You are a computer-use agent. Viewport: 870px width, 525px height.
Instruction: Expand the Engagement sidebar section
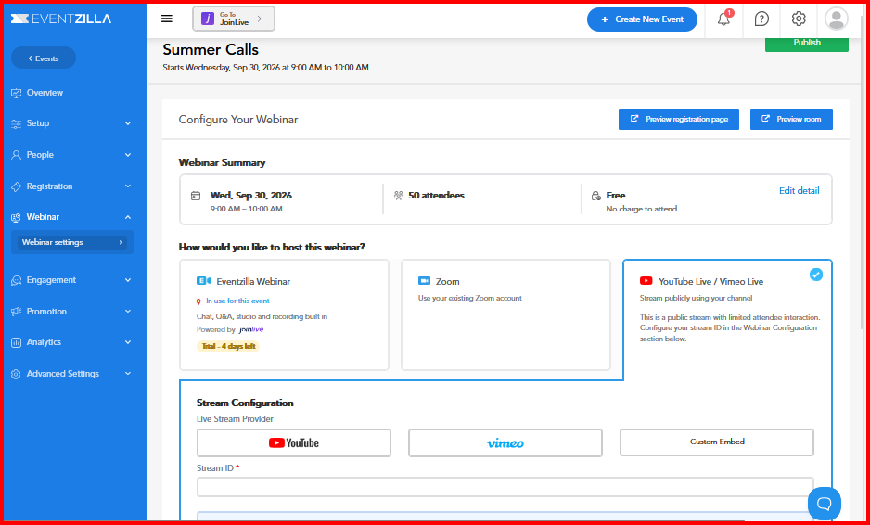click(x=72, y=280)
